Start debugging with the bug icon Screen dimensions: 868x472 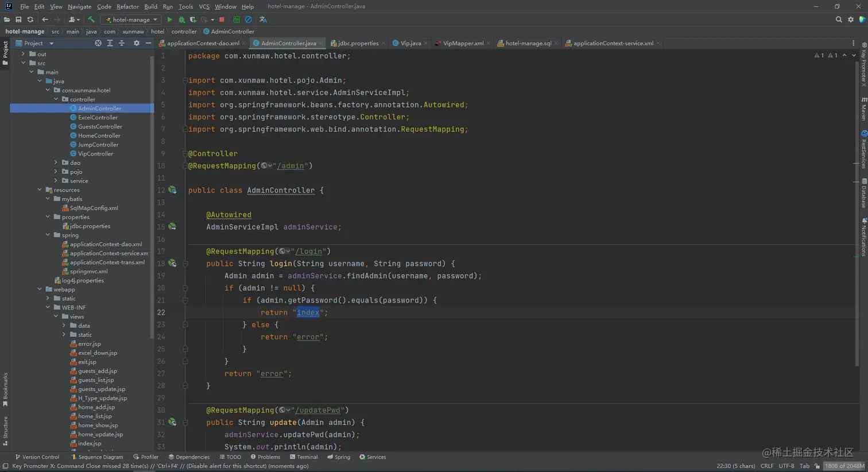181,20
